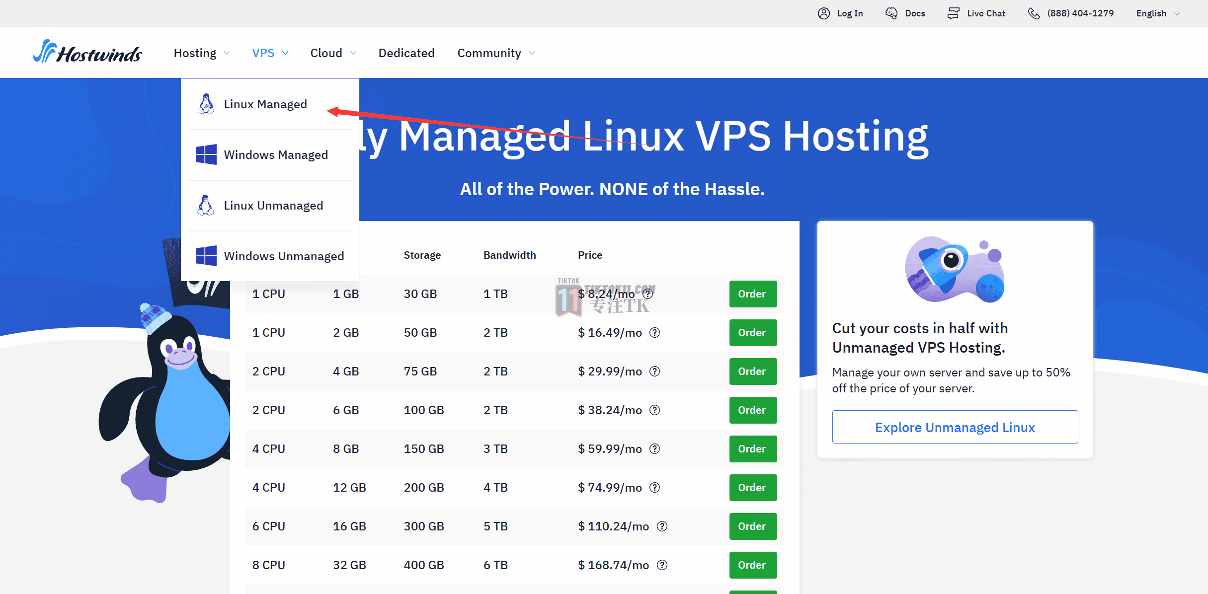
Task: Click the help icon next to $16.49/mo
Action: 655,333
